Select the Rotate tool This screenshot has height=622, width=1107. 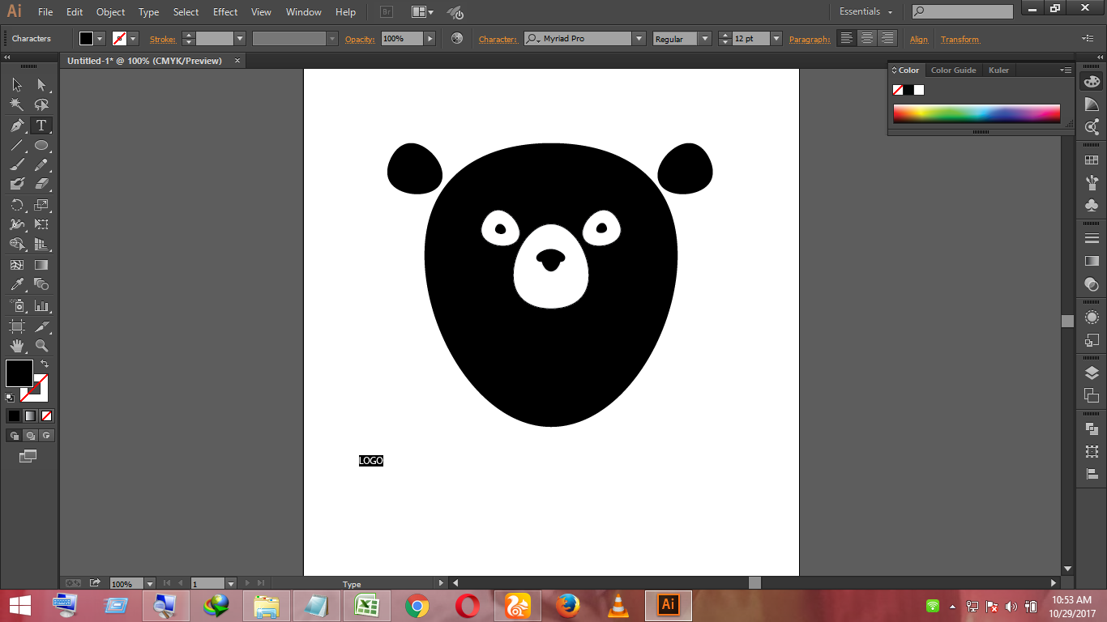(x=17, y=205)
